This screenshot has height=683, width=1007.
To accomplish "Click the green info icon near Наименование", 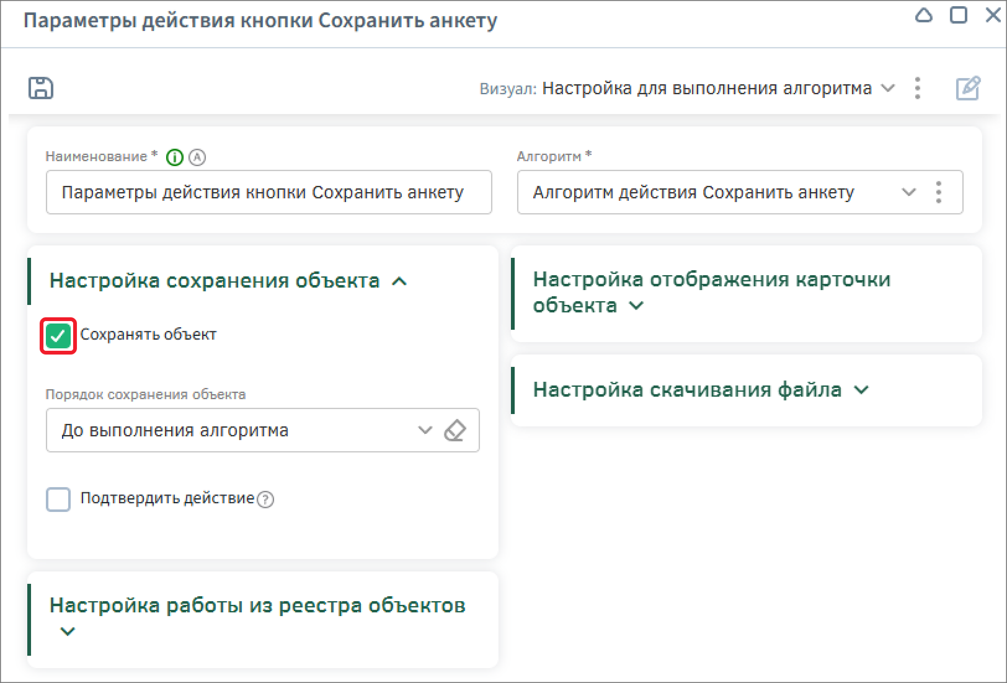I will (175, 157).
